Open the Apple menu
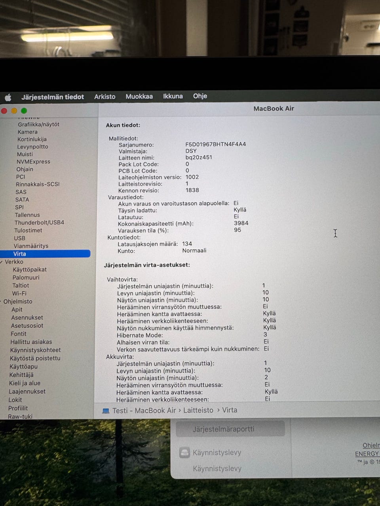380x506 pixels. point(8,97)
